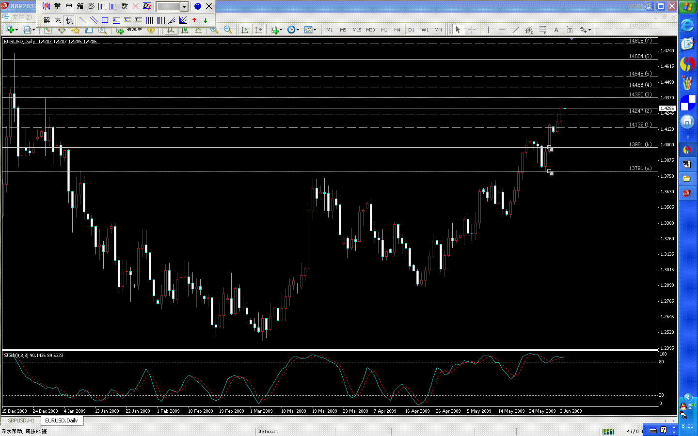Viewport: 698px width, 436px height.
Task: Switch chart to bar chart mode
Action: pos(170,30)
